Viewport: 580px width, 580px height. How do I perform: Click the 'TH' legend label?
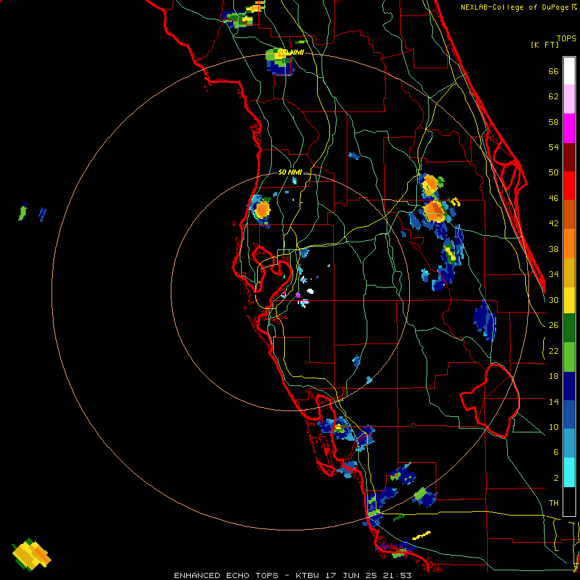pyautogui.click(x=554, y=503)
